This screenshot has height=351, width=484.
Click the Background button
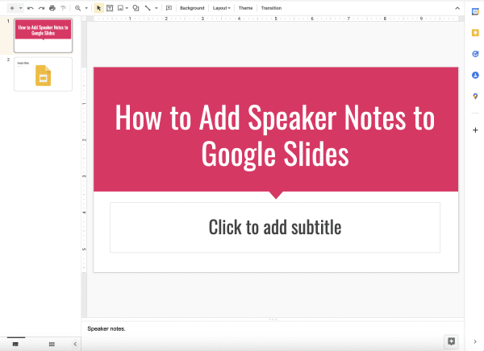(192, 8)
